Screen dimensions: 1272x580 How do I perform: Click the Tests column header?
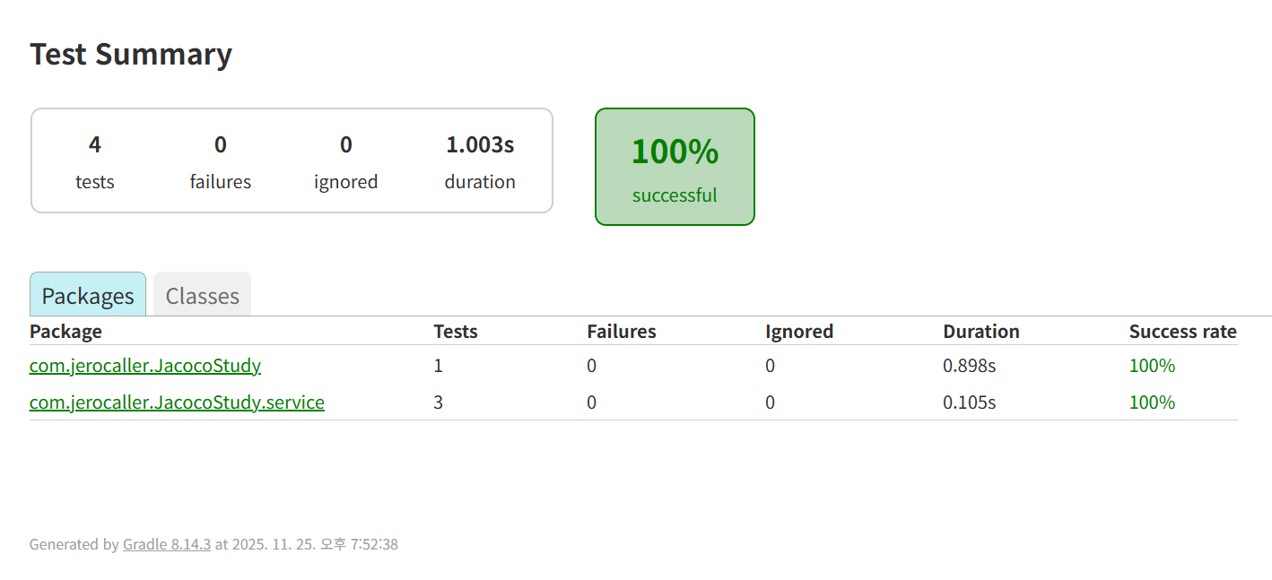(x=456, y=332)
